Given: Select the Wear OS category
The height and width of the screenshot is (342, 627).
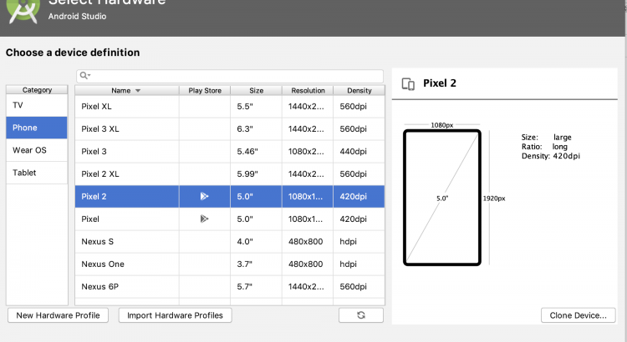Looking at the screenshot, I should [x=37, y=150].
